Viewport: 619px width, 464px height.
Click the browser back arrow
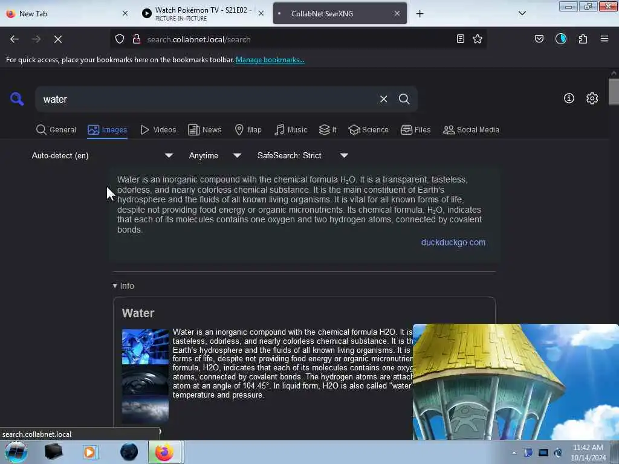coord(15,39)
